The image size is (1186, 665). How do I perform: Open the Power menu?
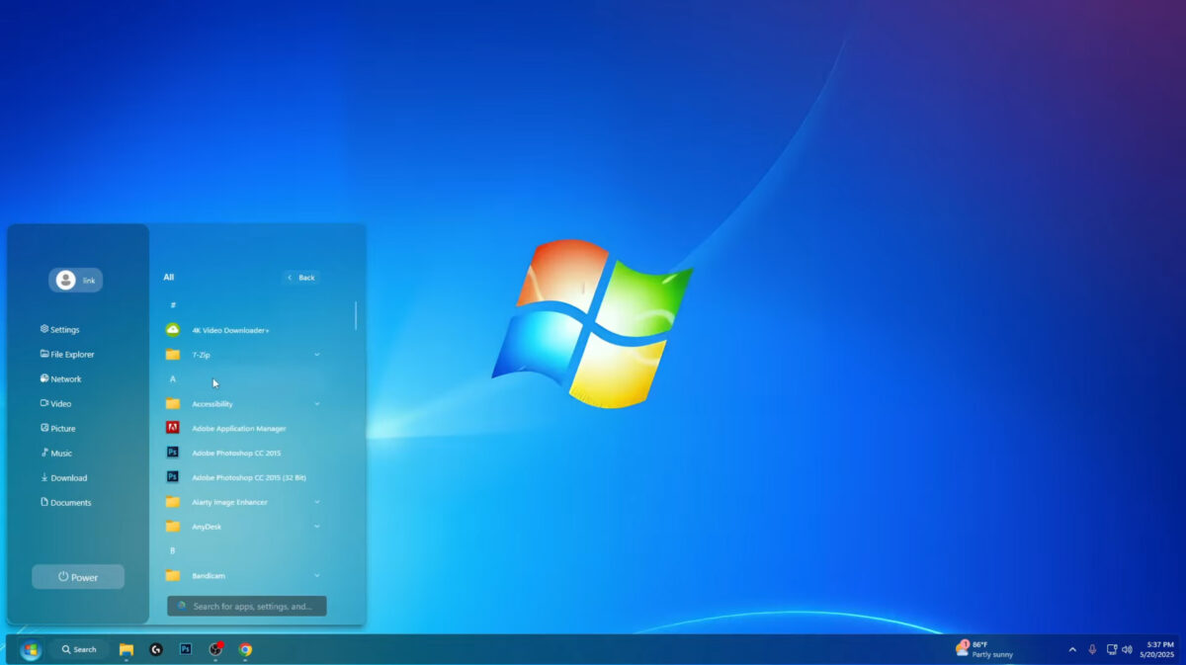click(x=77, y=576)
